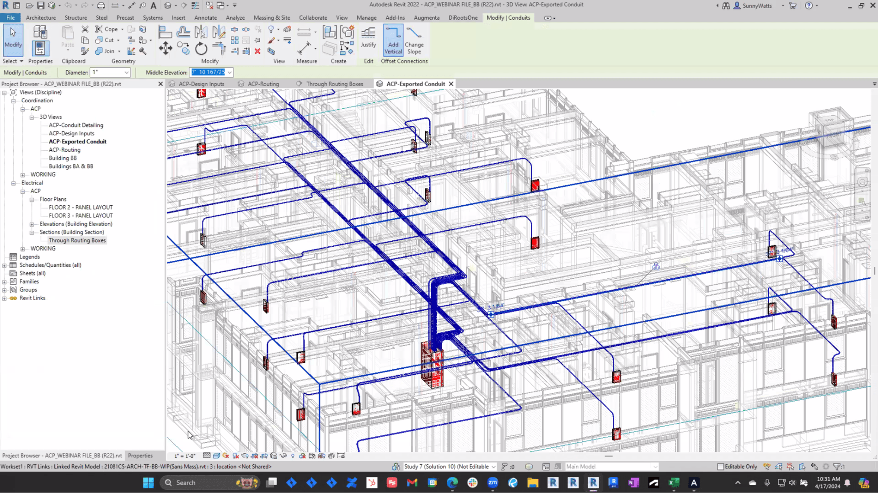Toggle Sun Path in view control bar

pyautogui.click(x=225, y=456)
